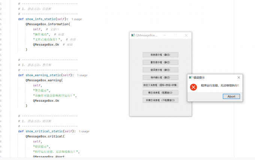
Task: Click the QMessageBox.information( code line
Action: point(48,24)
